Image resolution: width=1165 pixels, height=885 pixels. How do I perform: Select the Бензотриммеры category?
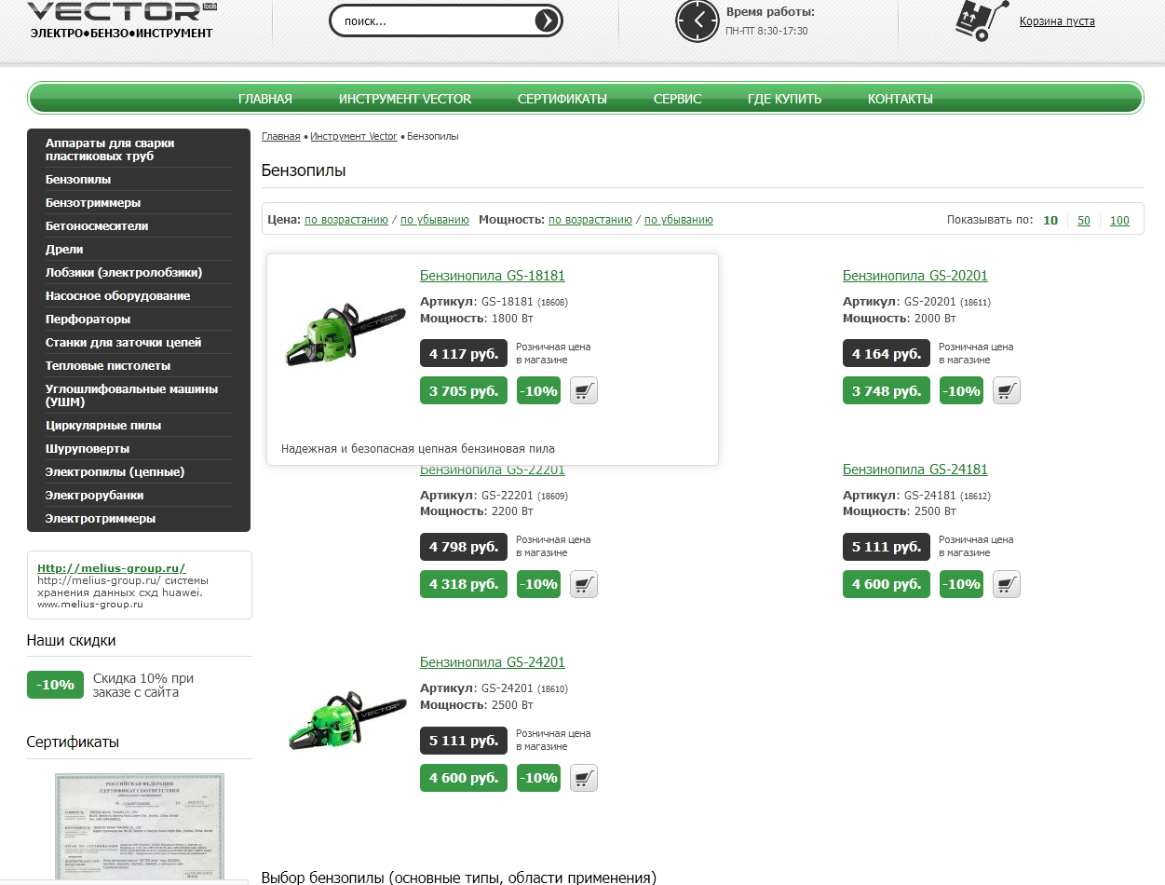click(x=93, y=202)
